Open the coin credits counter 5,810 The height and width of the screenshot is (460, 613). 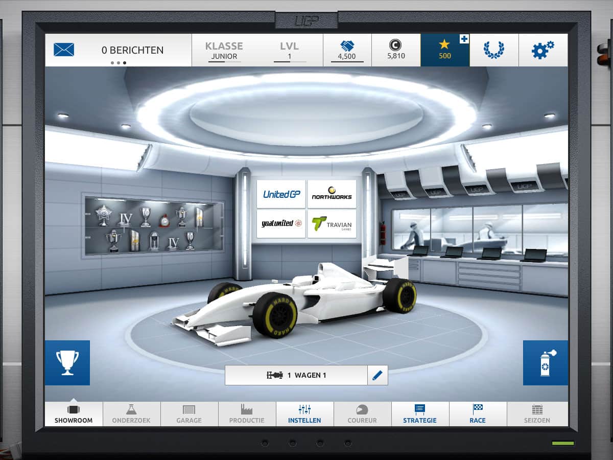[396, 50]
